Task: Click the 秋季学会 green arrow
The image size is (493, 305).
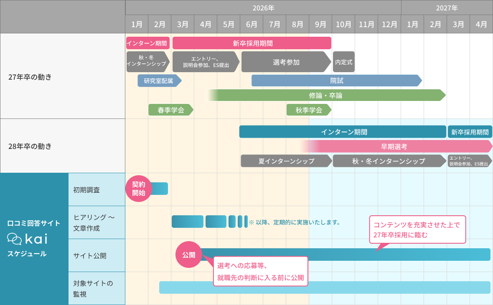Action: (309, 110)
